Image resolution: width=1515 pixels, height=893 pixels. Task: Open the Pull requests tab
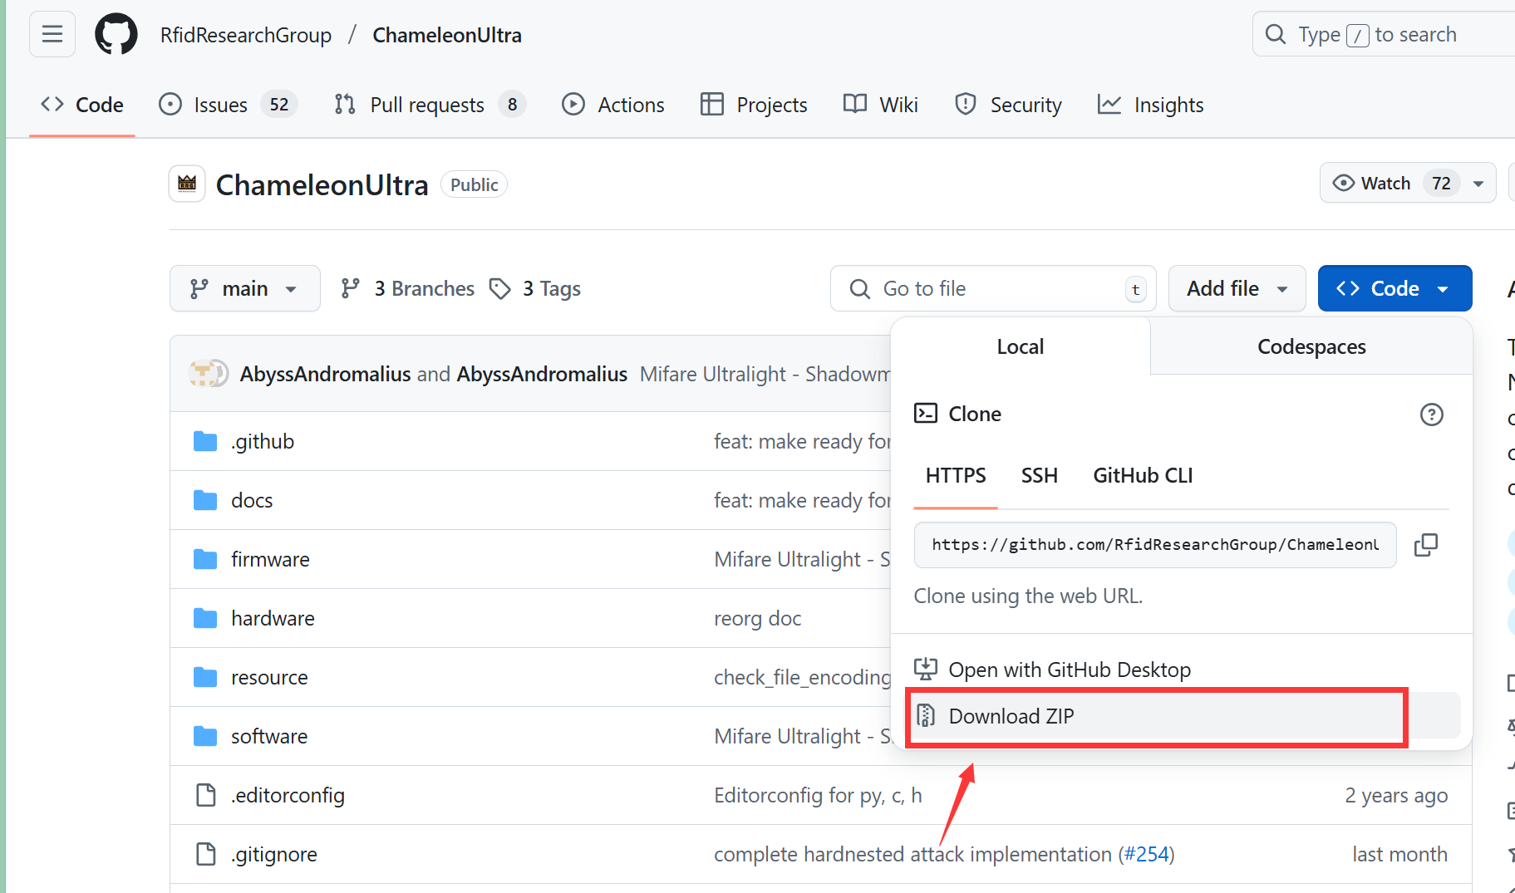[430, 105]
